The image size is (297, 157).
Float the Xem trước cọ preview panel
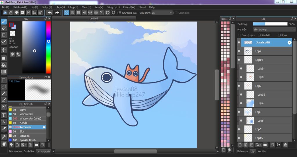[46, 77]
